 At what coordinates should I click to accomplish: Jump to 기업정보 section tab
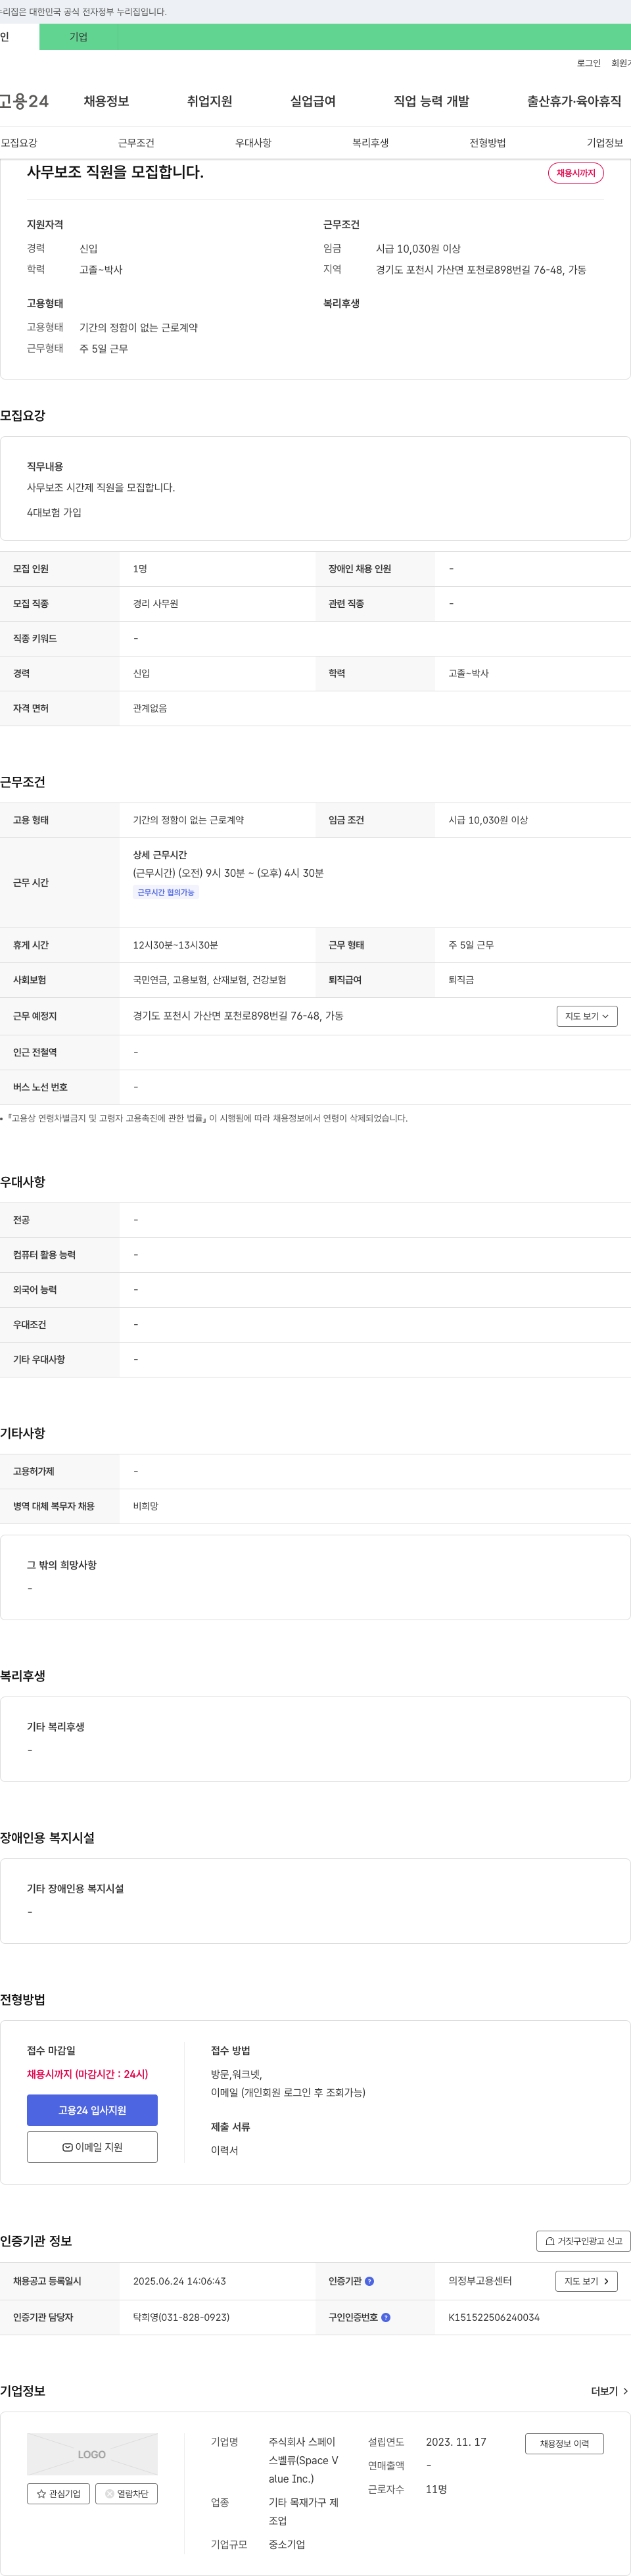605,143
